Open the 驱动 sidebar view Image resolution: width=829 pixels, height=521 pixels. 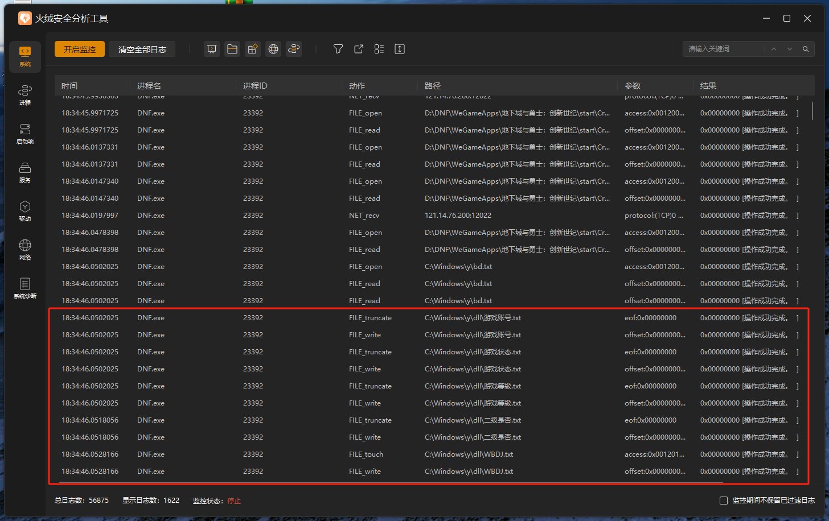pyautogui.click(x=25, y=211)
